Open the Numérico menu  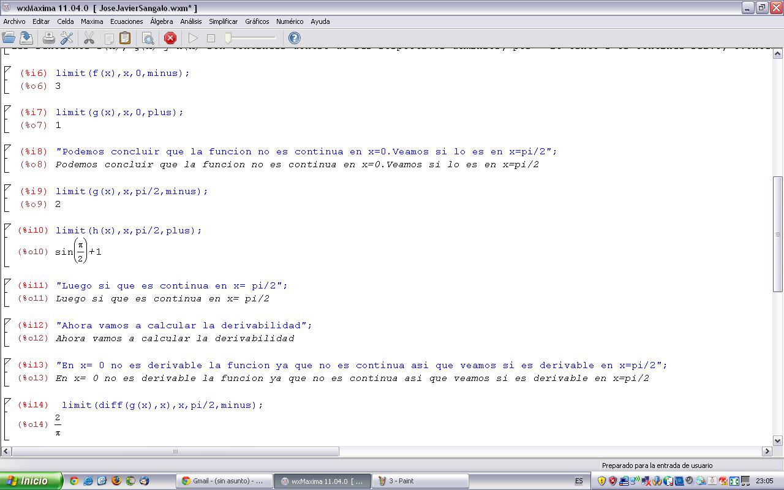(290, 21)
